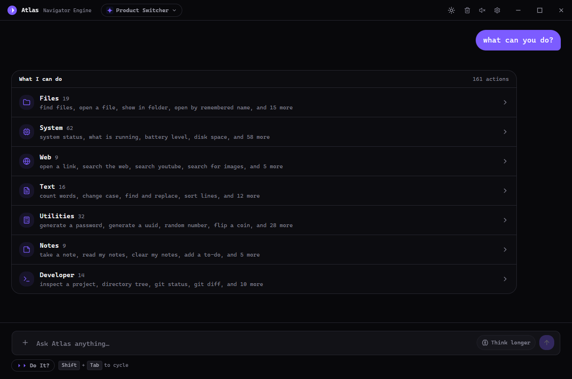Image resolution: width=572 pixels, height=379 pixels.
Task: Click the 'what can you do?' message bubble
Action: [x=518, y=40]
